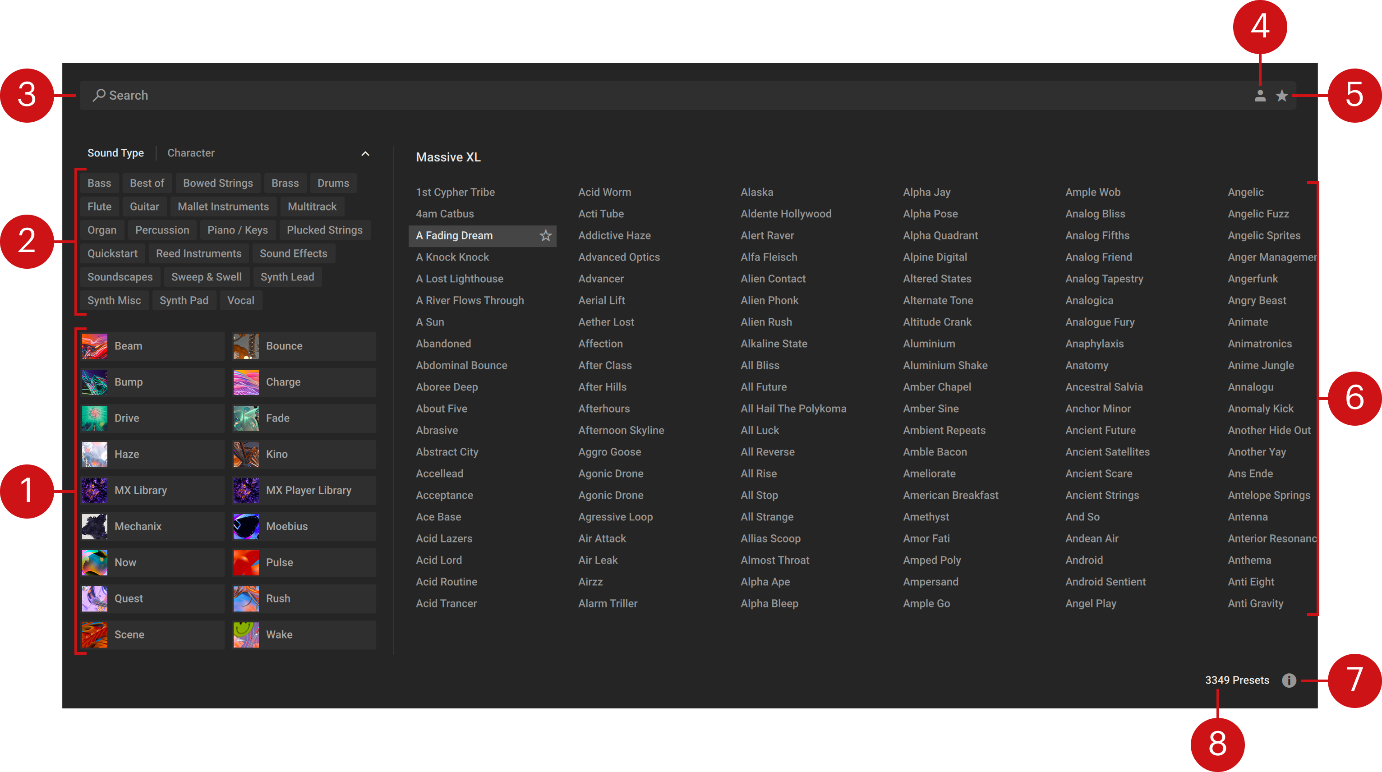Load the Acid Worm preset
Image resolution: width=1382 pixels, height=772 pixels.
point(604,192)
